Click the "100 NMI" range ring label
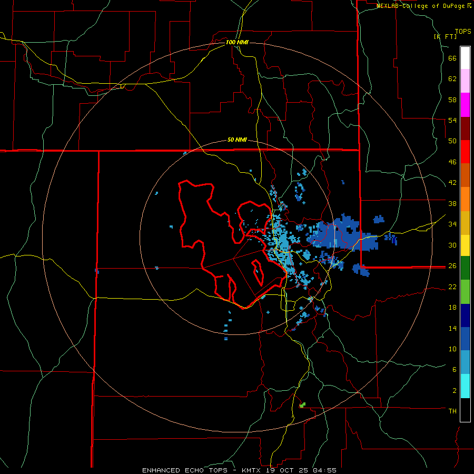474x474 pixels. coord(237,42)
